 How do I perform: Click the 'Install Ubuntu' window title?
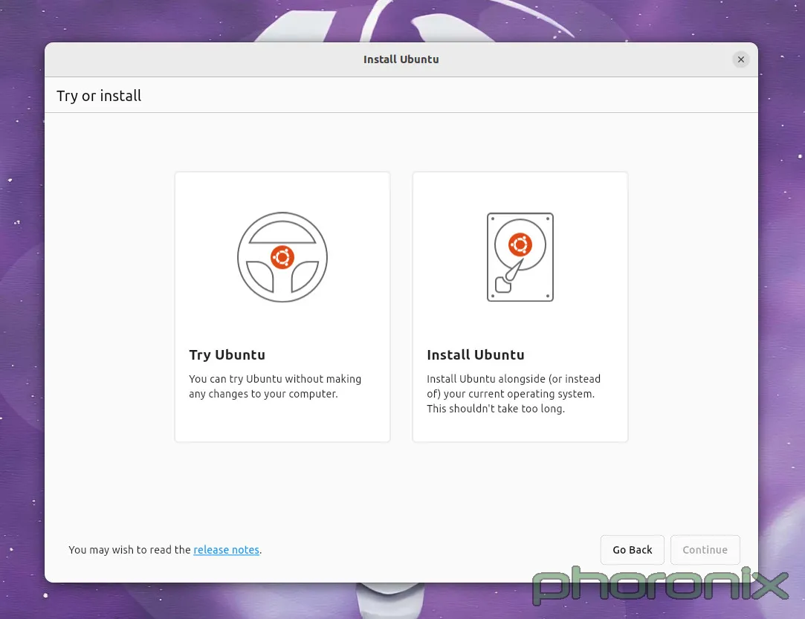(401, 59)
